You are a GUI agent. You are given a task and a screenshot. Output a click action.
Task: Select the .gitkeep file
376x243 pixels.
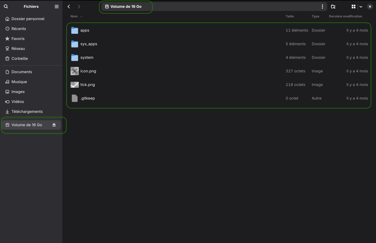tap(87, 98)
